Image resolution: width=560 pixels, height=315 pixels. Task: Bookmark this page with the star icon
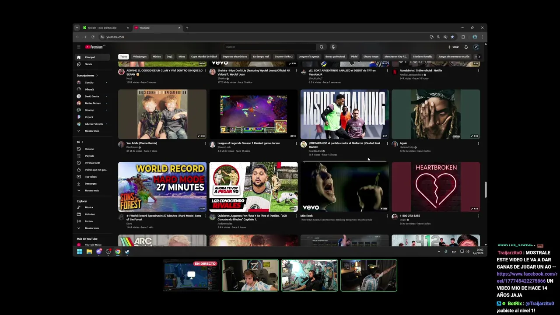tap(452, 37)
